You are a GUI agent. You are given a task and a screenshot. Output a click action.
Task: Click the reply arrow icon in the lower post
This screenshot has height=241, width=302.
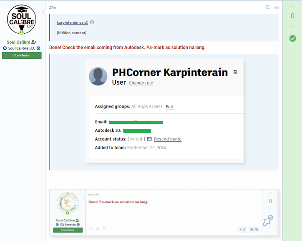click(257, 229)
